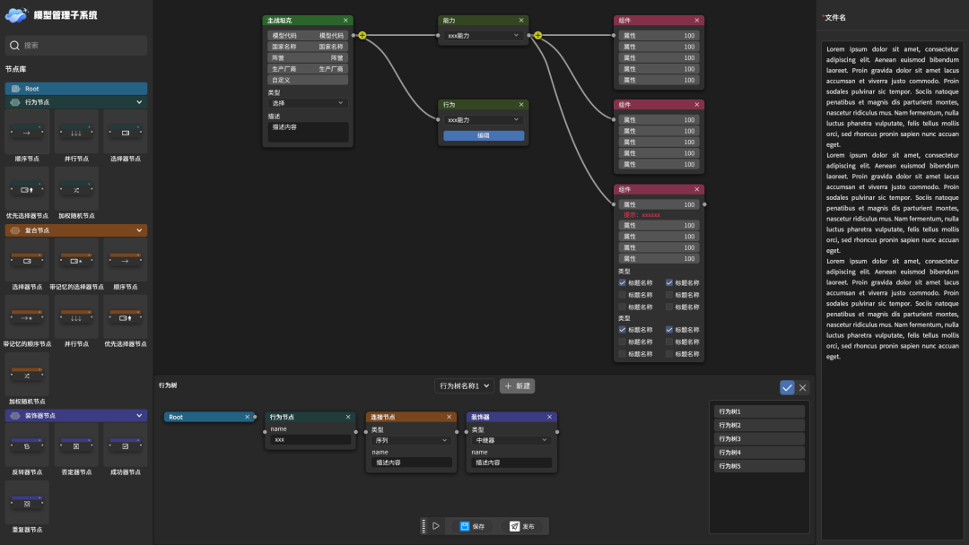The height and width of the screenshot is (545, 969).
Task: Pick 加权随机节点 icon under 复合节点
Action: (27, 375)
